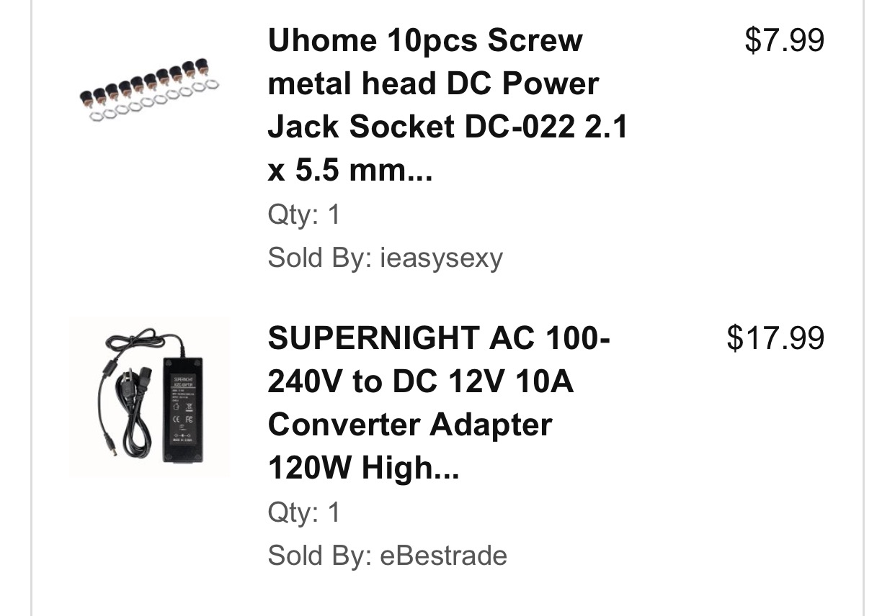Viewport: 895px width, 616px height.
Task: Click the truncated "120W High..." title line
Action: tap(363, 468)
